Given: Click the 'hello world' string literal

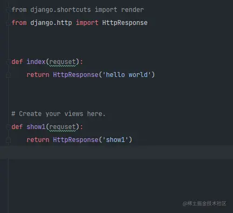Looking at the screenshot, I should tap(127, 75).
